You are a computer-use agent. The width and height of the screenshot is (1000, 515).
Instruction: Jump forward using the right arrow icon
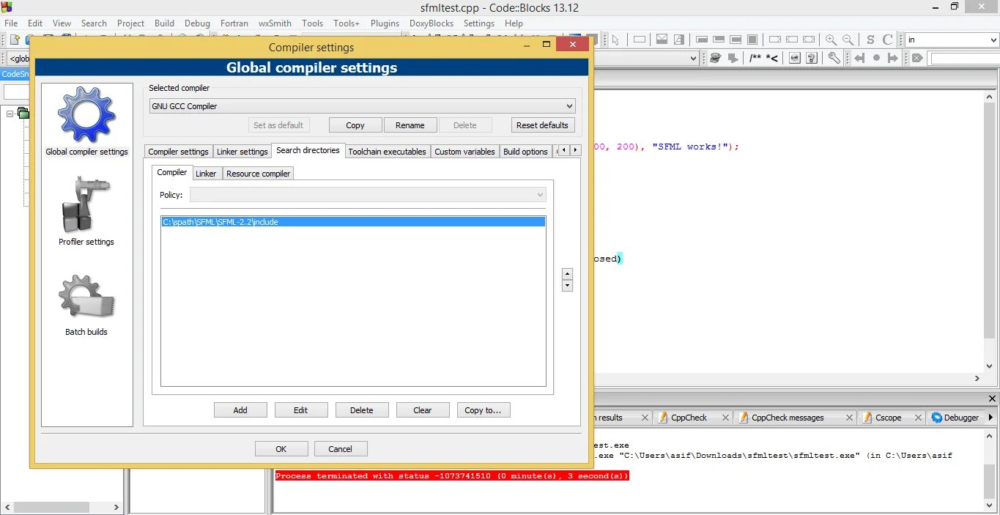(892, 58)
